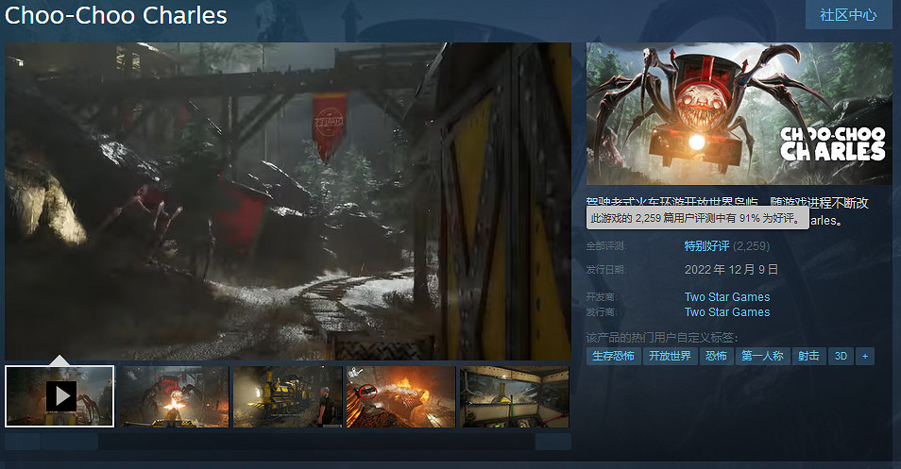This screenshot has width=901, height=469.
Task: Select the 3D tag
Action: point(840,357)
